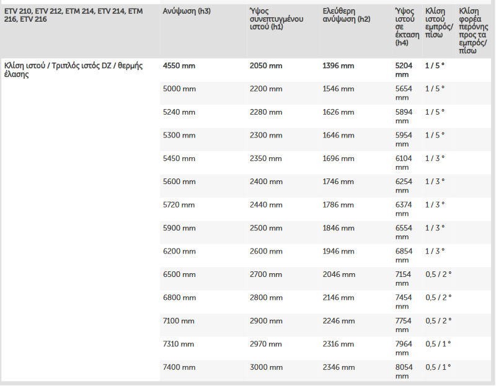The width and height of the screenshot is (496, 386).
Task: Select the 'Ύψος ιστού σε έκταση (h4)' header
Action: coord(405,27)
